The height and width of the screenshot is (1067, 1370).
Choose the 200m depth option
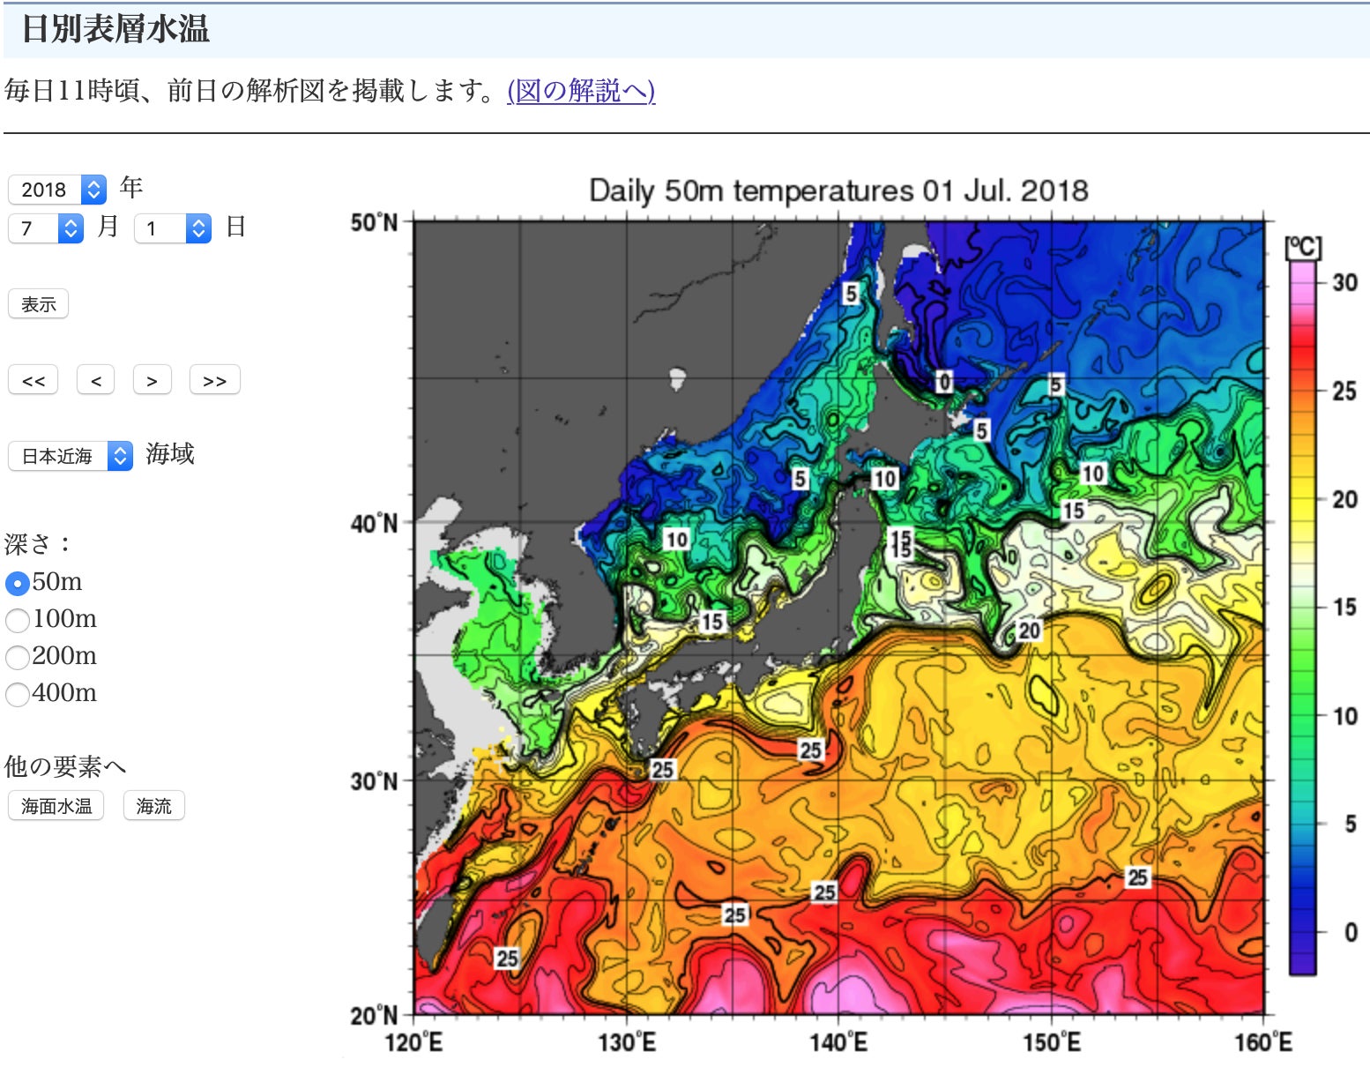click(18, 657)
